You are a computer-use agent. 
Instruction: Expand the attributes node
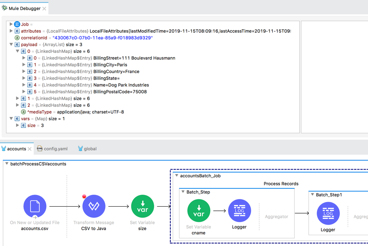pyautogui.click(x=11, y=31)
